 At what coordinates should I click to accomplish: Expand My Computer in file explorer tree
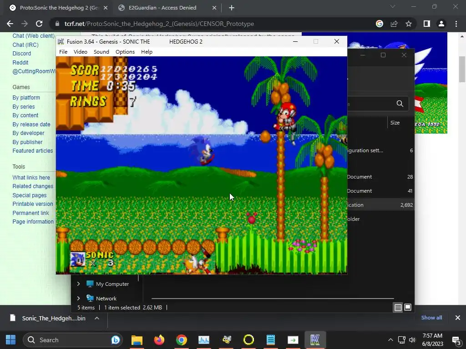click(x=78, y=284)
